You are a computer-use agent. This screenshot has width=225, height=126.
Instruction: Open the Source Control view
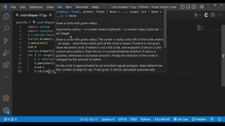(6, 41)
